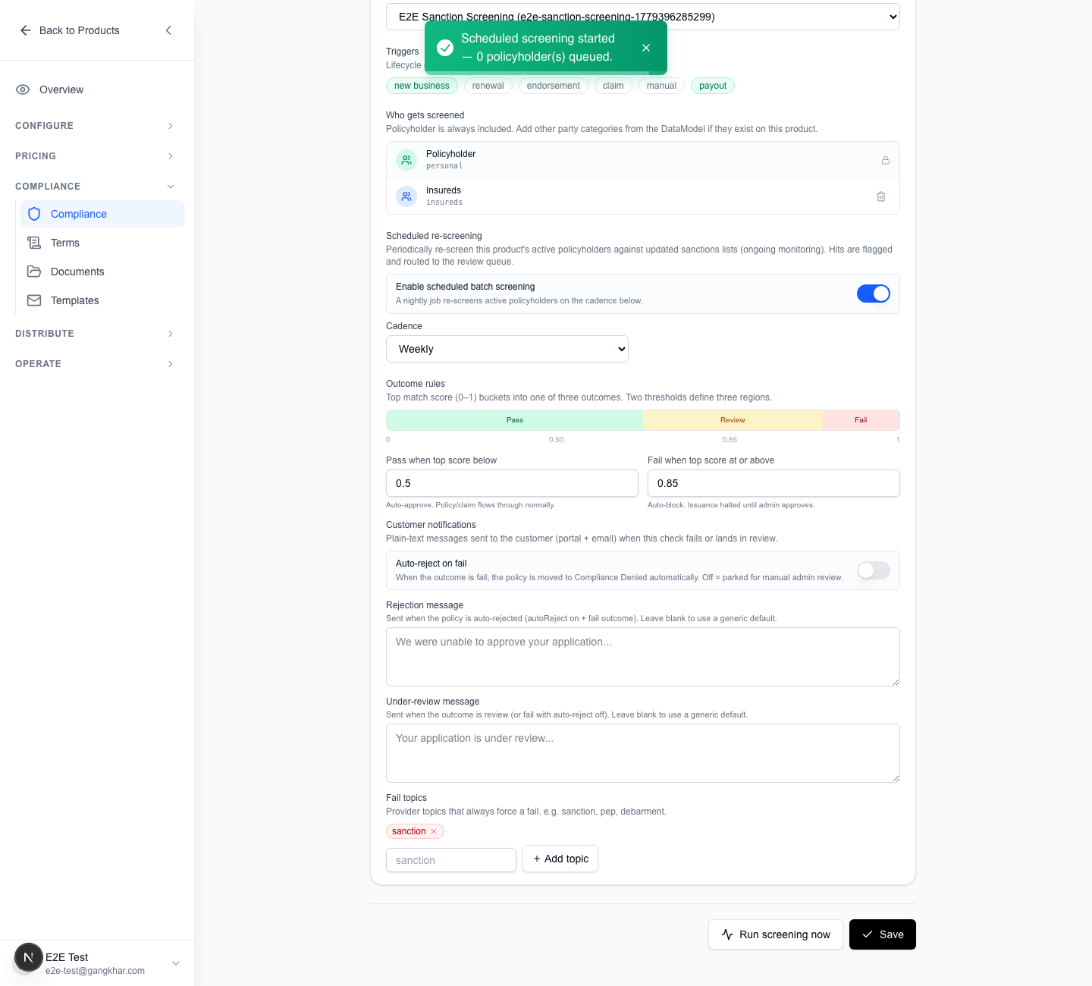Open the user account menu chevron
Viewport: 1092px width, 986px height.
176,963
